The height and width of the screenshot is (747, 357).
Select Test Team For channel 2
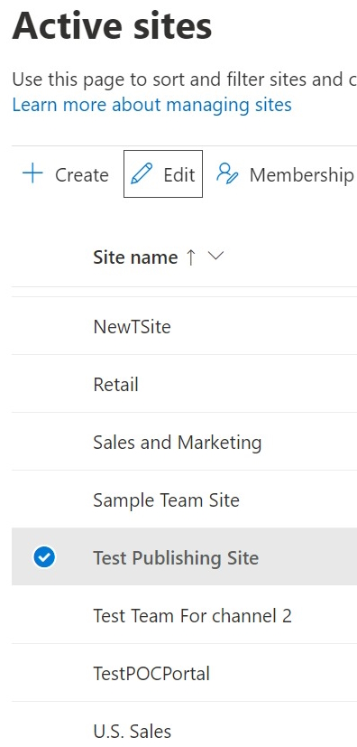tap(193, 616)
